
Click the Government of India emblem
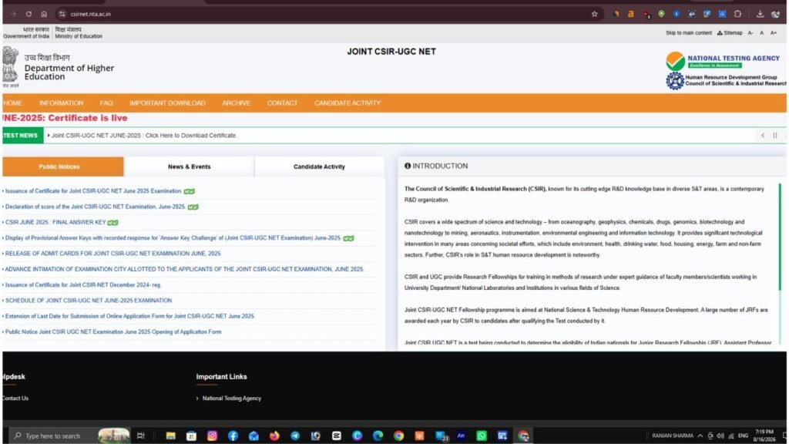pos(10,66)
